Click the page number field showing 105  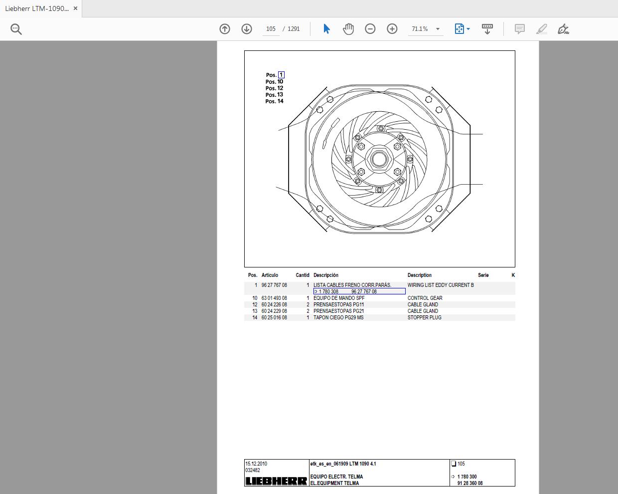tap(271, 29)
